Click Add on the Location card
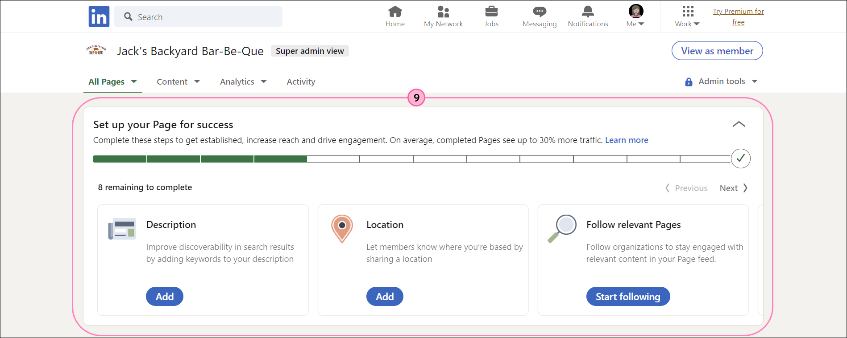 pyautogui.click(x=385, y=297)
